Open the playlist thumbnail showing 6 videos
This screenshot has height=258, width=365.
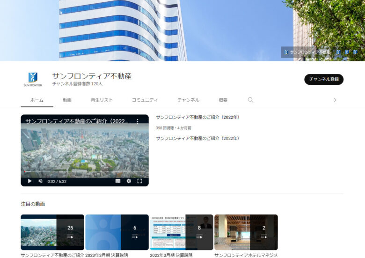(x=117, y=232)
